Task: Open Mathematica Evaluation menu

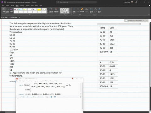Action: [x=41, y=81]
